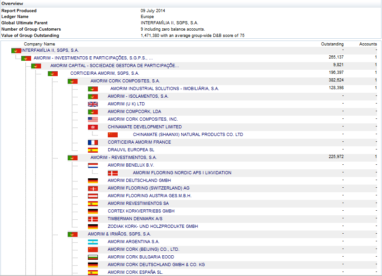Click the German flag beside CORTEX KORKVERTRIEBS GMBH
Image resolution: width=382 pixels, height=276 pixels.
(93, 211)
